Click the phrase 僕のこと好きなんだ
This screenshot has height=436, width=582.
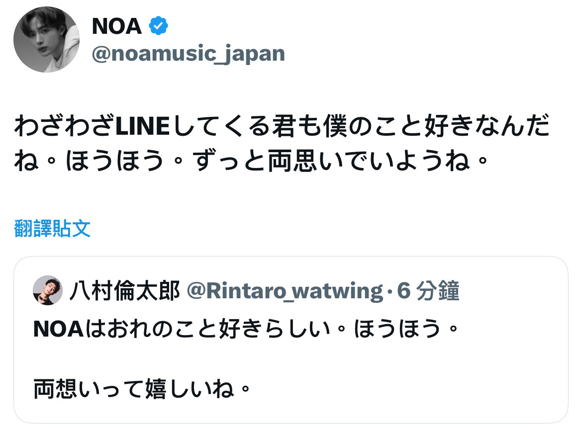click(x=436, y=126)
